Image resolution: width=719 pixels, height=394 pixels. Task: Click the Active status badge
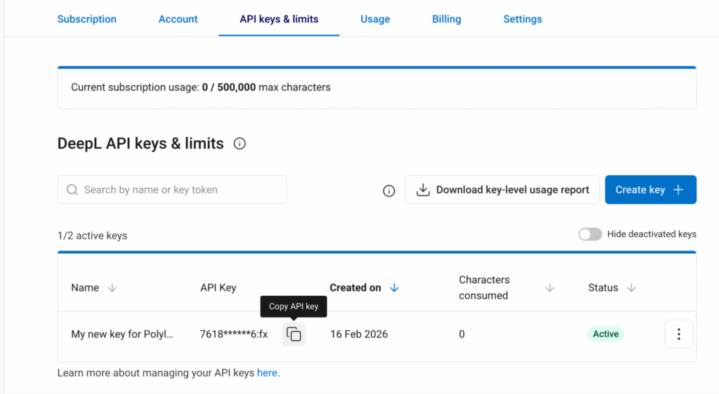606,334
